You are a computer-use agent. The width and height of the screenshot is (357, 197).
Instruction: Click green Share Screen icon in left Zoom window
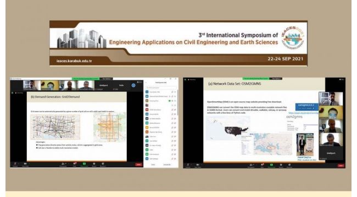click(84, 164)
